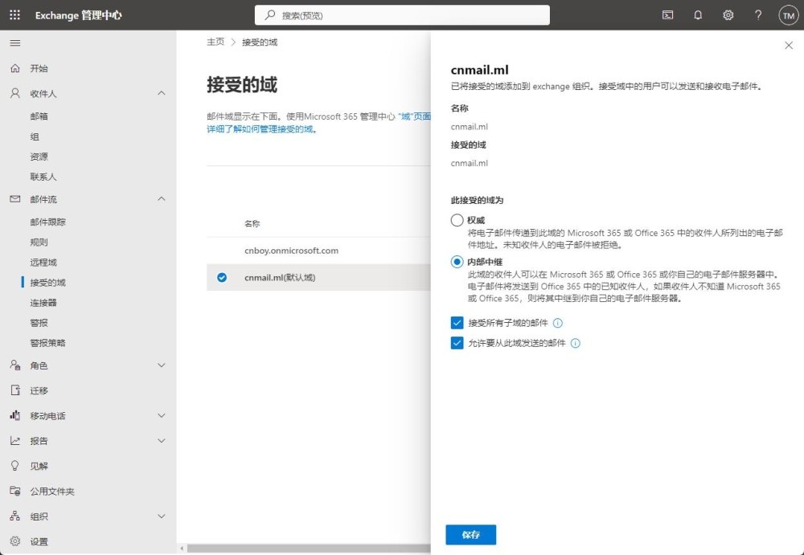Open the app launcher waffle icon
The image size is (804, 555).
point(14,15)
